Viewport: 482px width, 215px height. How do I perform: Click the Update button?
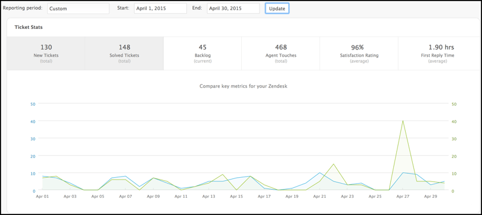click(277, 9)
